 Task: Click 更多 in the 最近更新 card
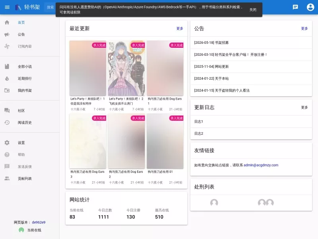click(180, 28)
